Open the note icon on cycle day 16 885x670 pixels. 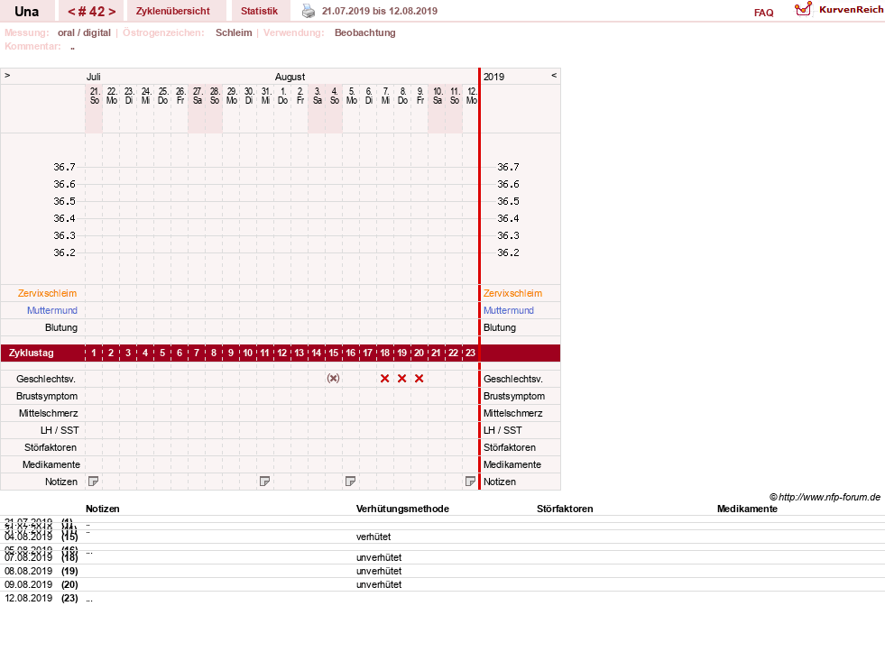pyautogui.click(x=351, y=481)
